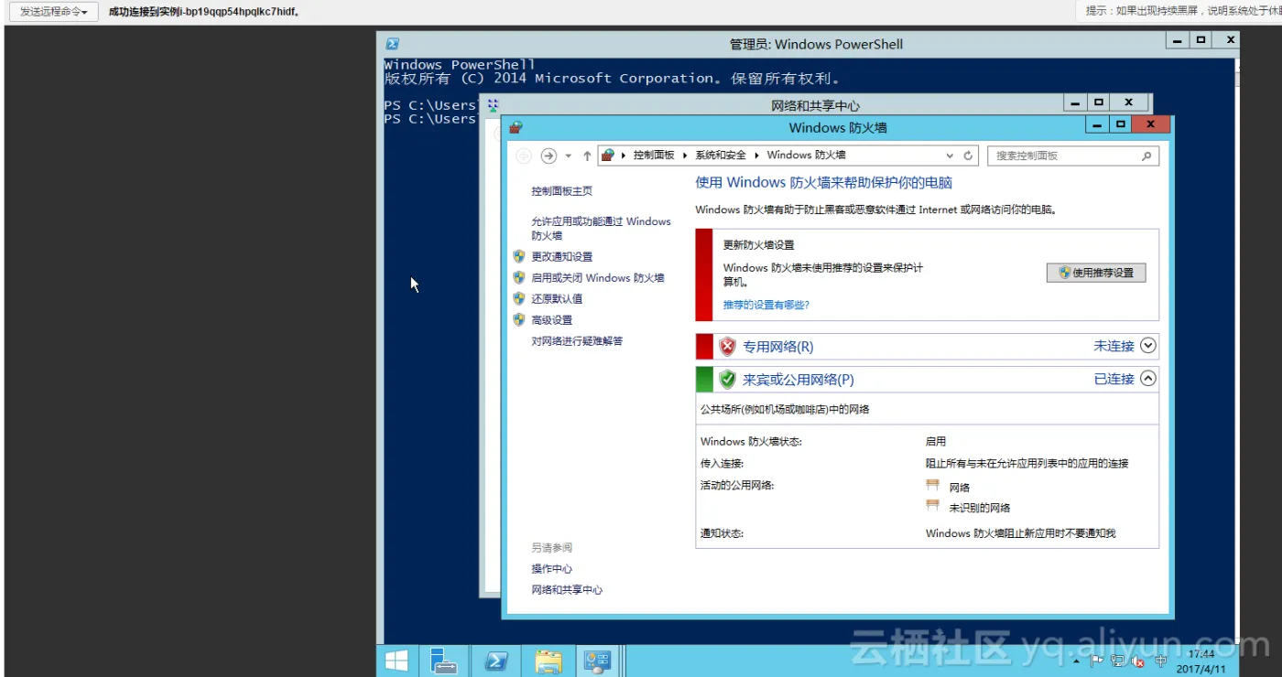Expand the 专用网络(R) section chevron
Image resolution: width=1282 pixels, height=677 pixels.
pyautogui.click(x=1147, y=346)
